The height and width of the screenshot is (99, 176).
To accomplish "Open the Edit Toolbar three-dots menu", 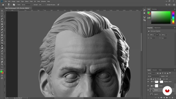I will pos(2,67).
